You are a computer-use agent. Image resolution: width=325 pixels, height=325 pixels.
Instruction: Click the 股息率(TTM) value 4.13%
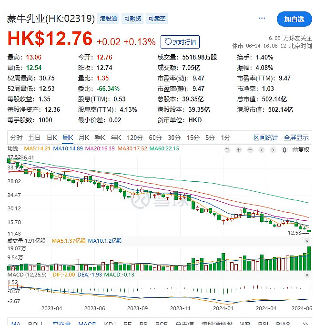[x=128, y=109]
